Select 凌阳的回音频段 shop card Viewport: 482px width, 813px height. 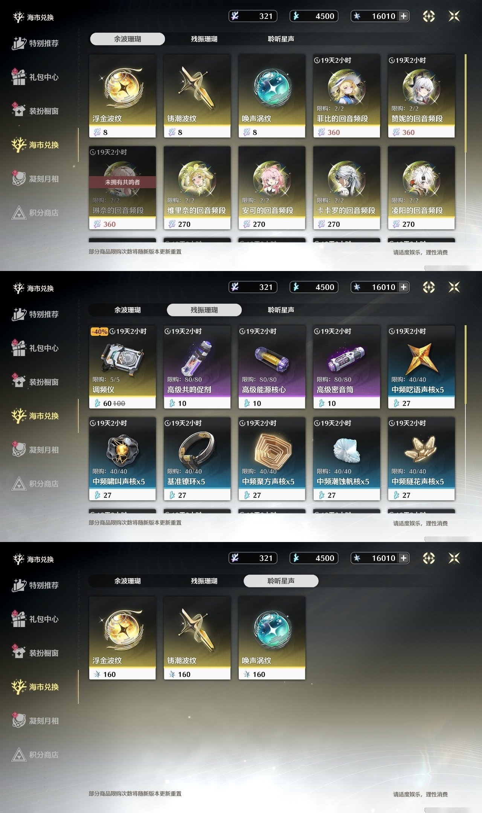(x=421, y=188)
